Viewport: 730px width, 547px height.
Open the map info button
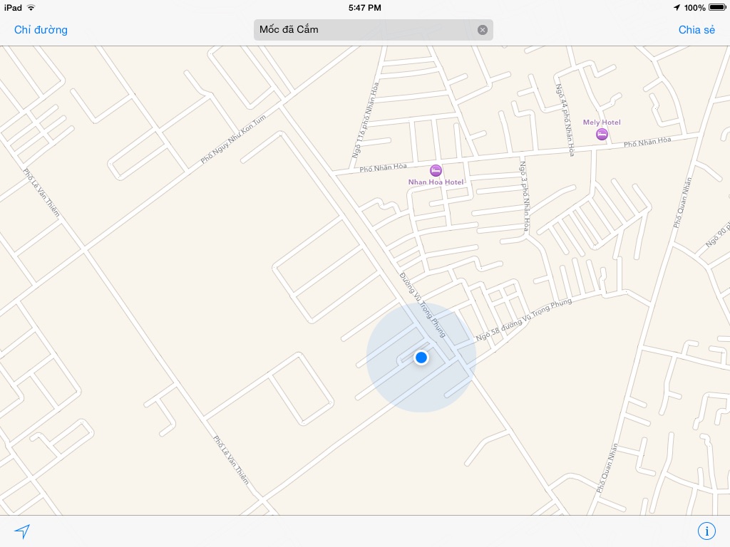click(x=706, y=531)
